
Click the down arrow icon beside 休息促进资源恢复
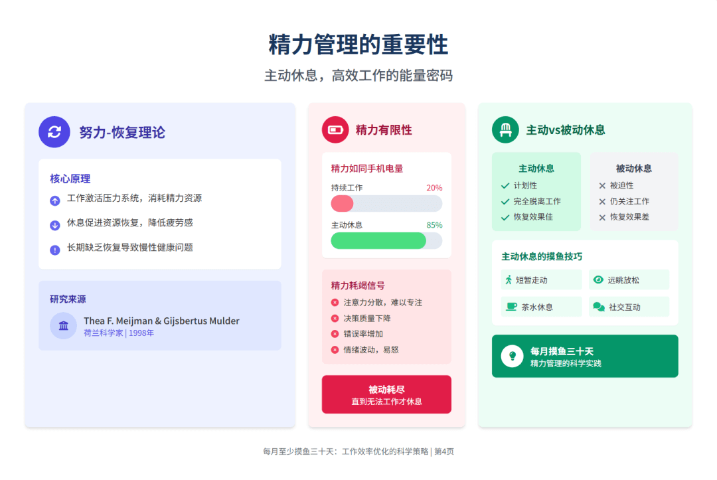(55, 224)
